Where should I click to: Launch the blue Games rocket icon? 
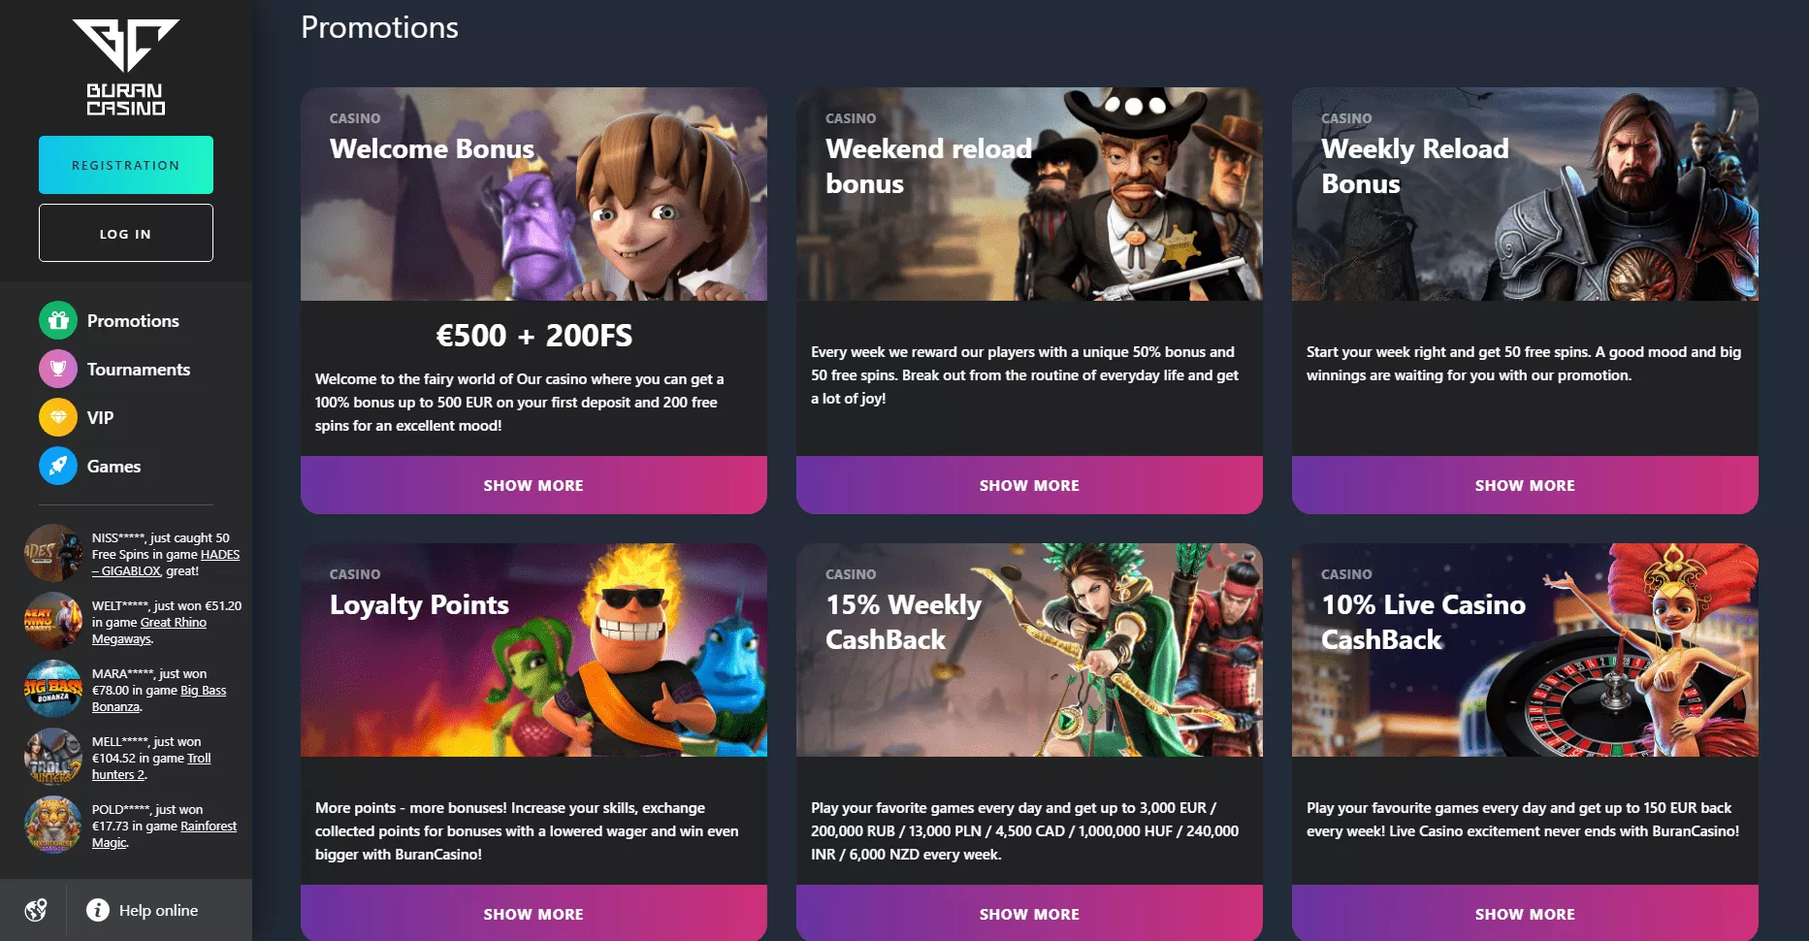[58, 466]
